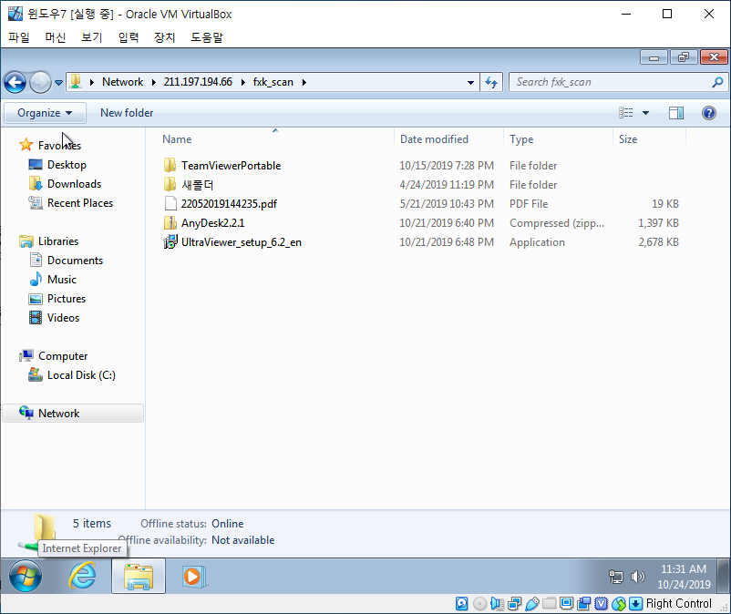This screenshot has height=614, width=731.
Task: Open the 머신 menu in VirtualBox
Action: 56,37
